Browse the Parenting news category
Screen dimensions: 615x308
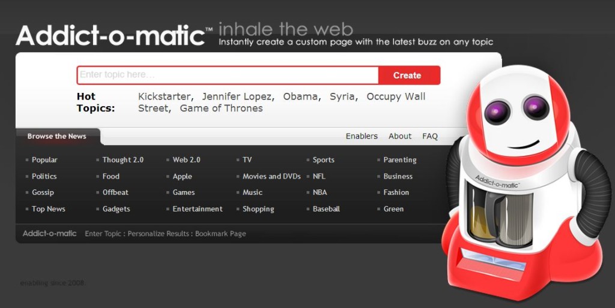[x=400, y=159]
